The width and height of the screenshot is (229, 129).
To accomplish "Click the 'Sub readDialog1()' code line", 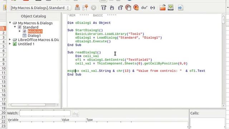I will (84, 52).
